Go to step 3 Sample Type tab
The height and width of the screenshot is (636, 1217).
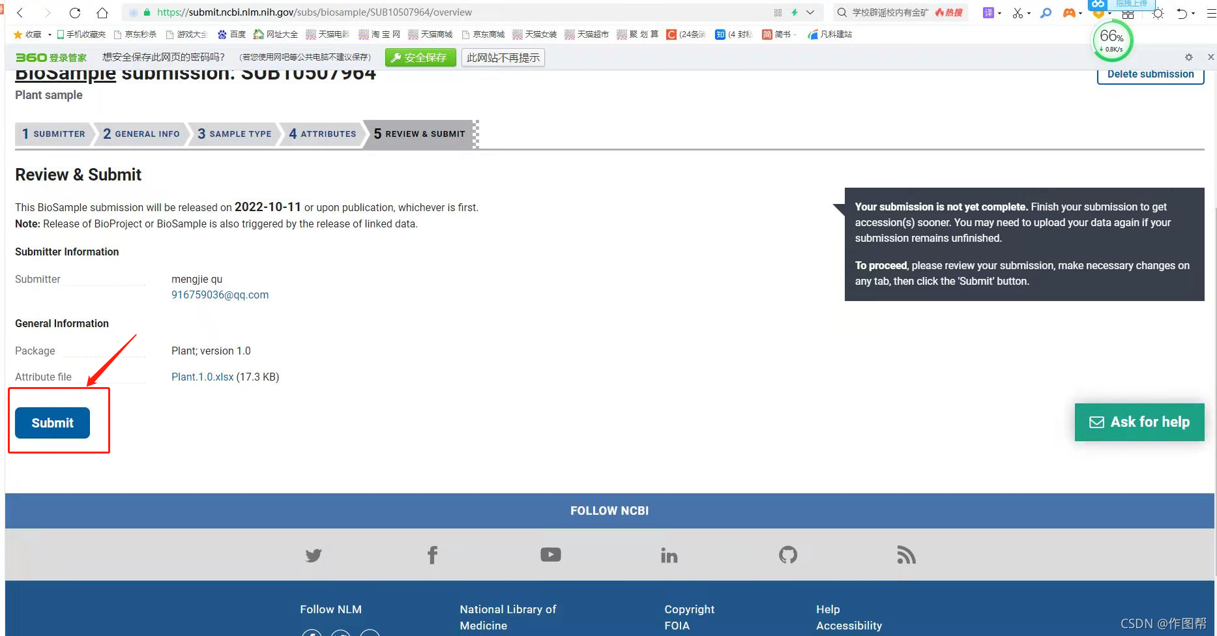tap(235, 134)
